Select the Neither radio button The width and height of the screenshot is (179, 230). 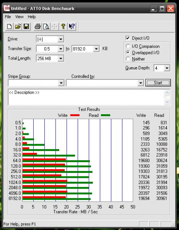[128, 59]
